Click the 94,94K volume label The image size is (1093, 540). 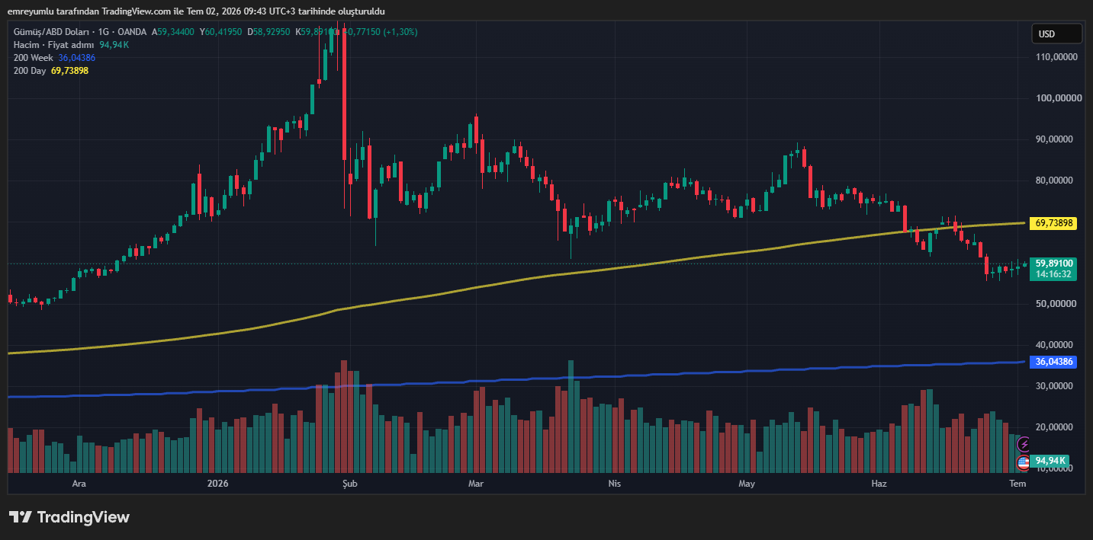pyautogui.click(x=1050, y=462)
